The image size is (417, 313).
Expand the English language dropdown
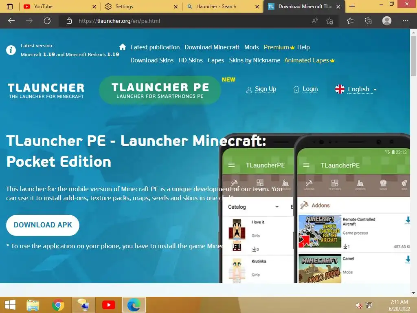point(356,89)
